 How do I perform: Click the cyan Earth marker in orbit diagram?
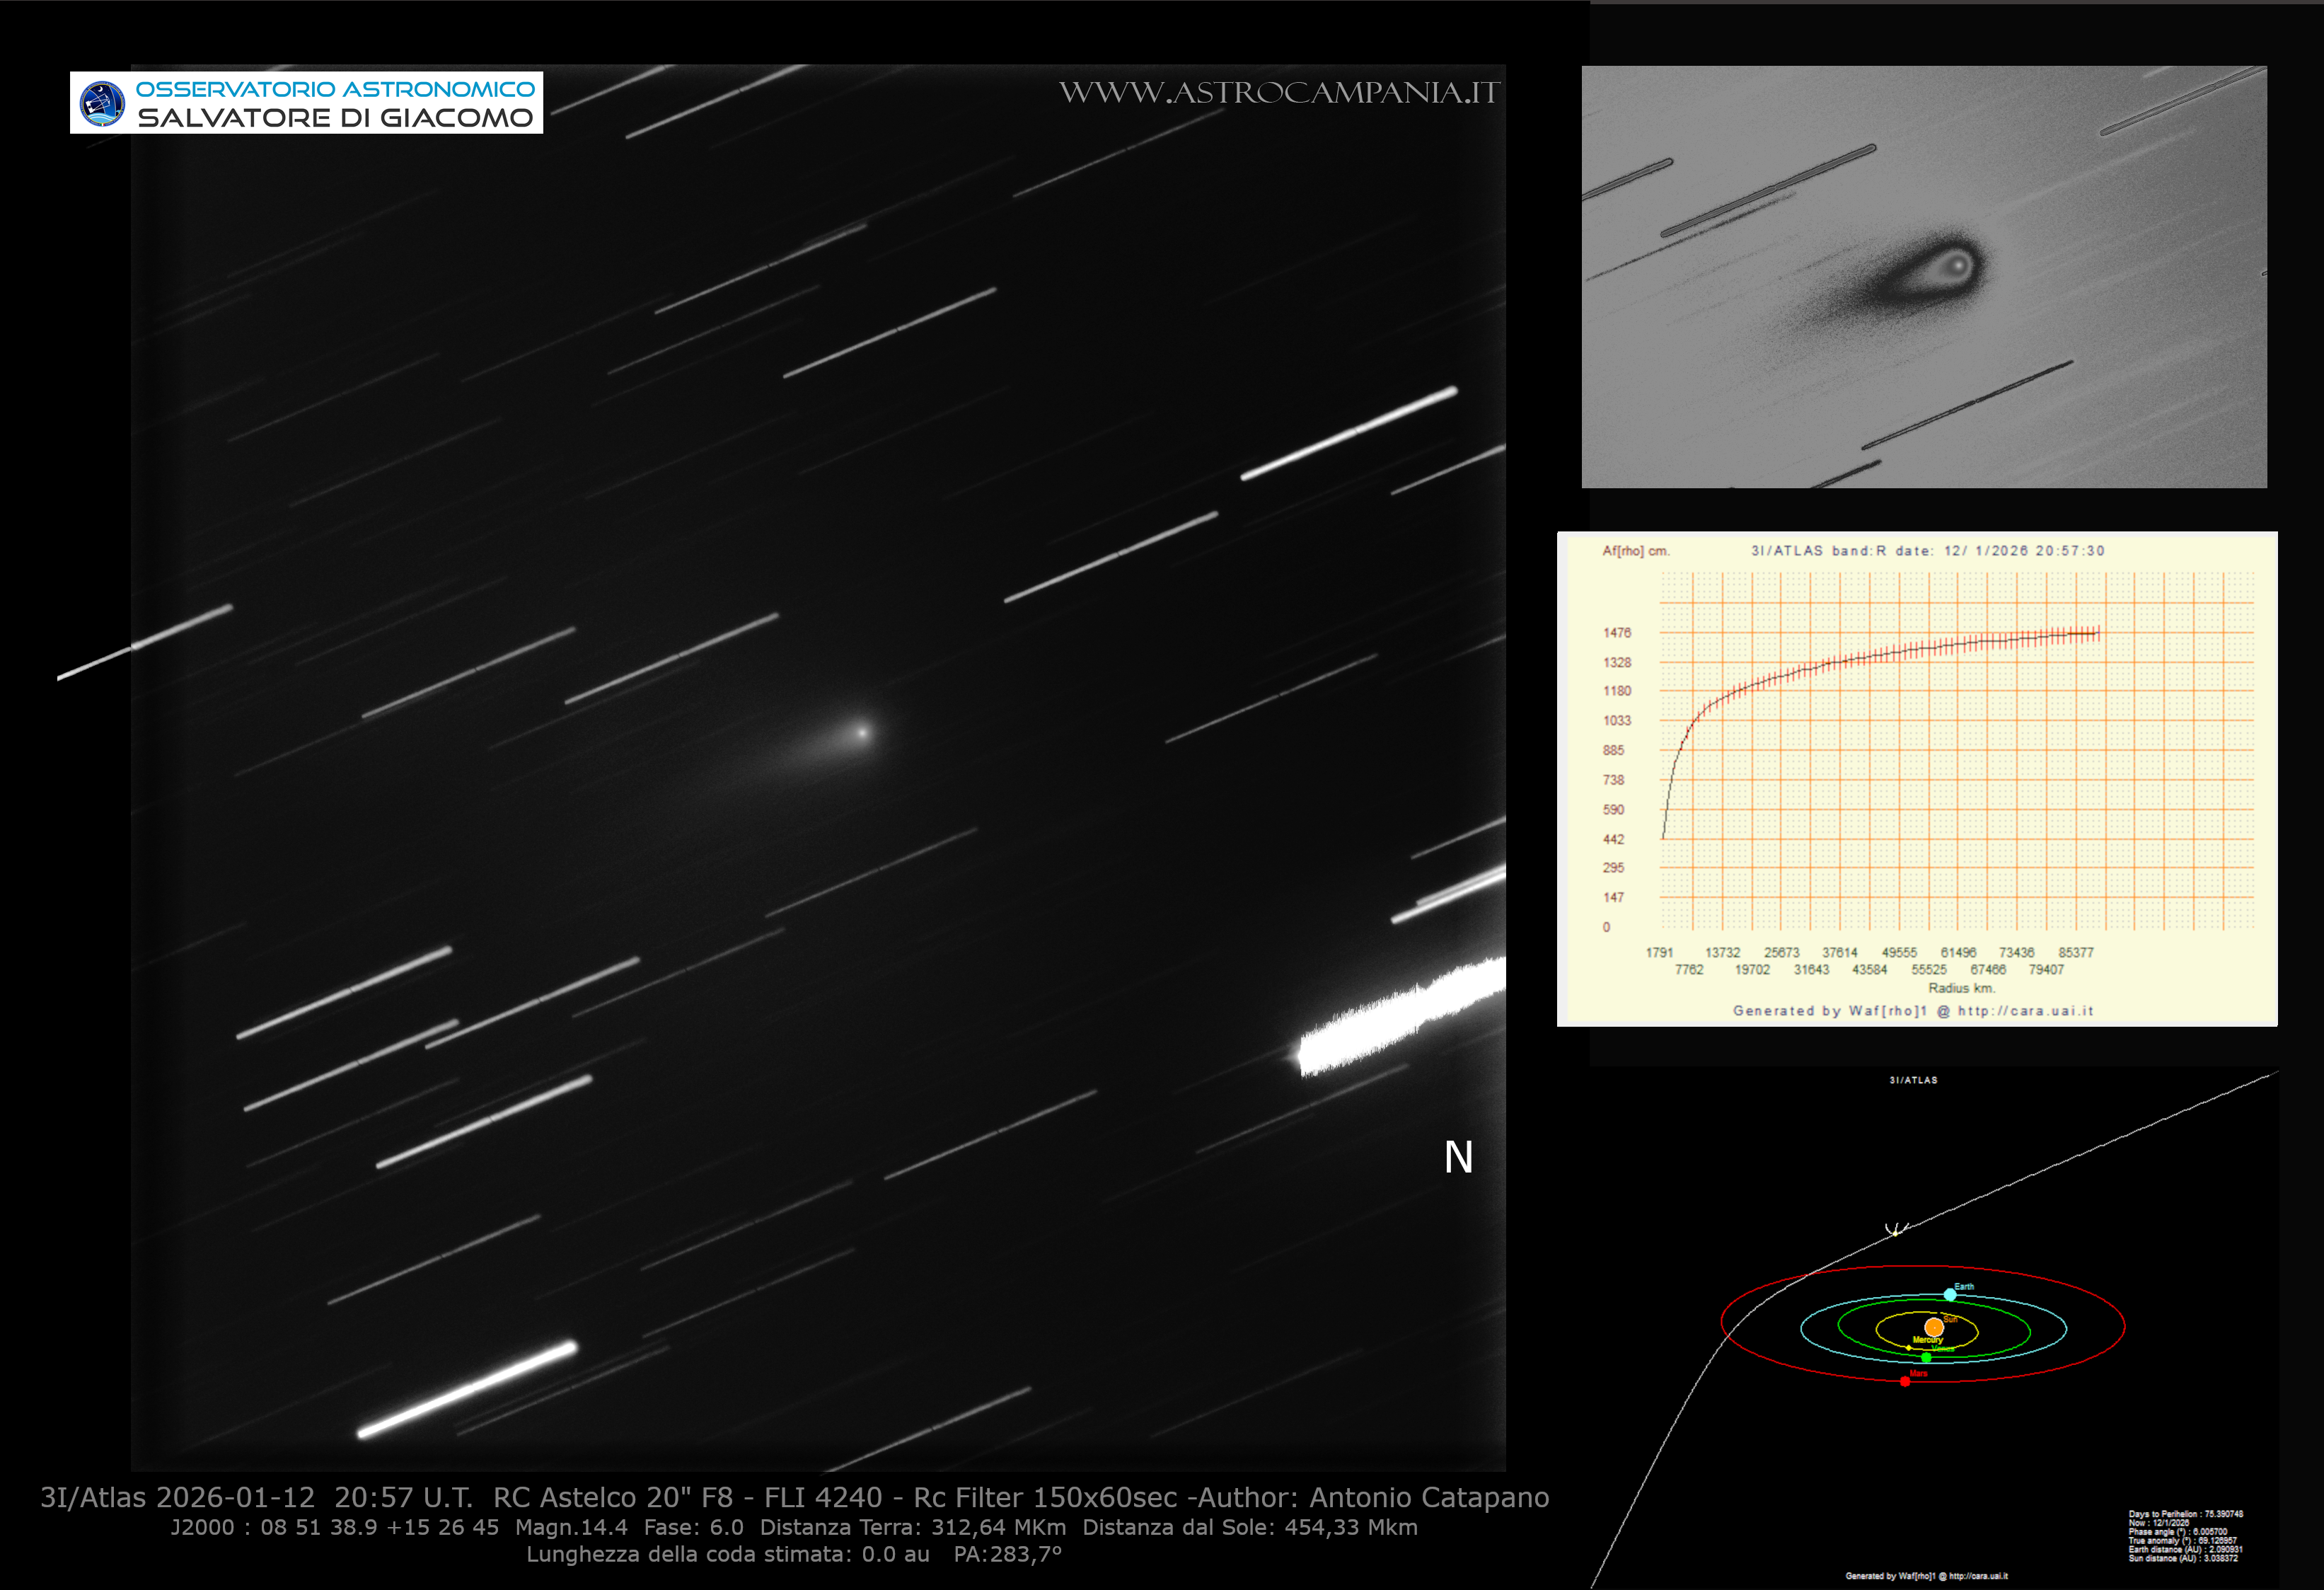click(x=1950, y=1295)
